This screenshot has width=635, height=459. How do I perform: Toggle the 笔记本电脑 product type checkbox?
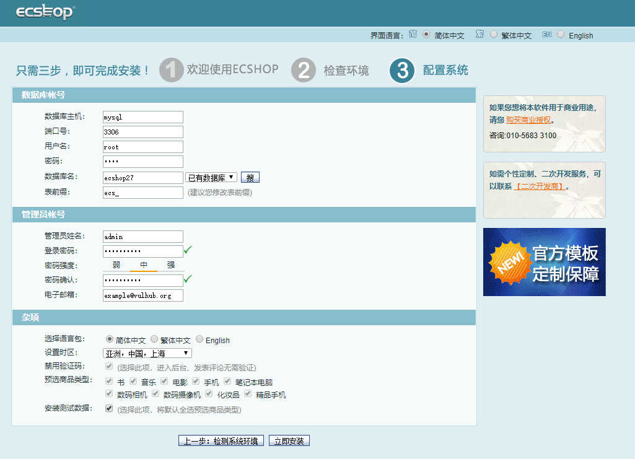click(227, 381)
